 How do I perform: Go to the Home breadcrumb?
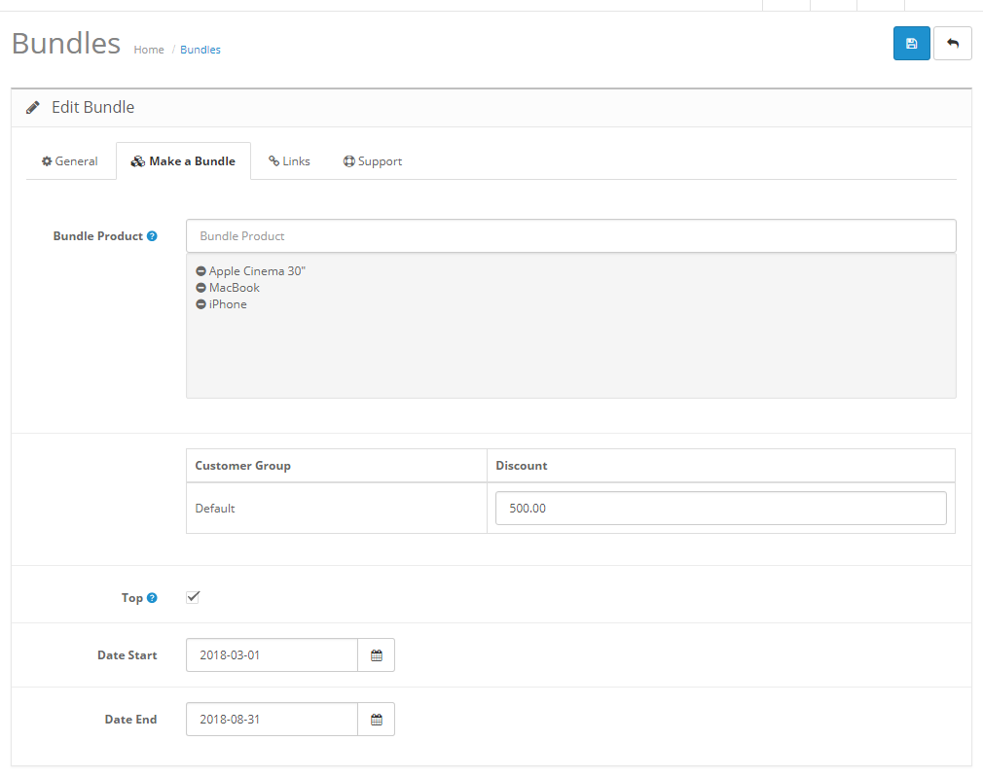click(149, 50)
